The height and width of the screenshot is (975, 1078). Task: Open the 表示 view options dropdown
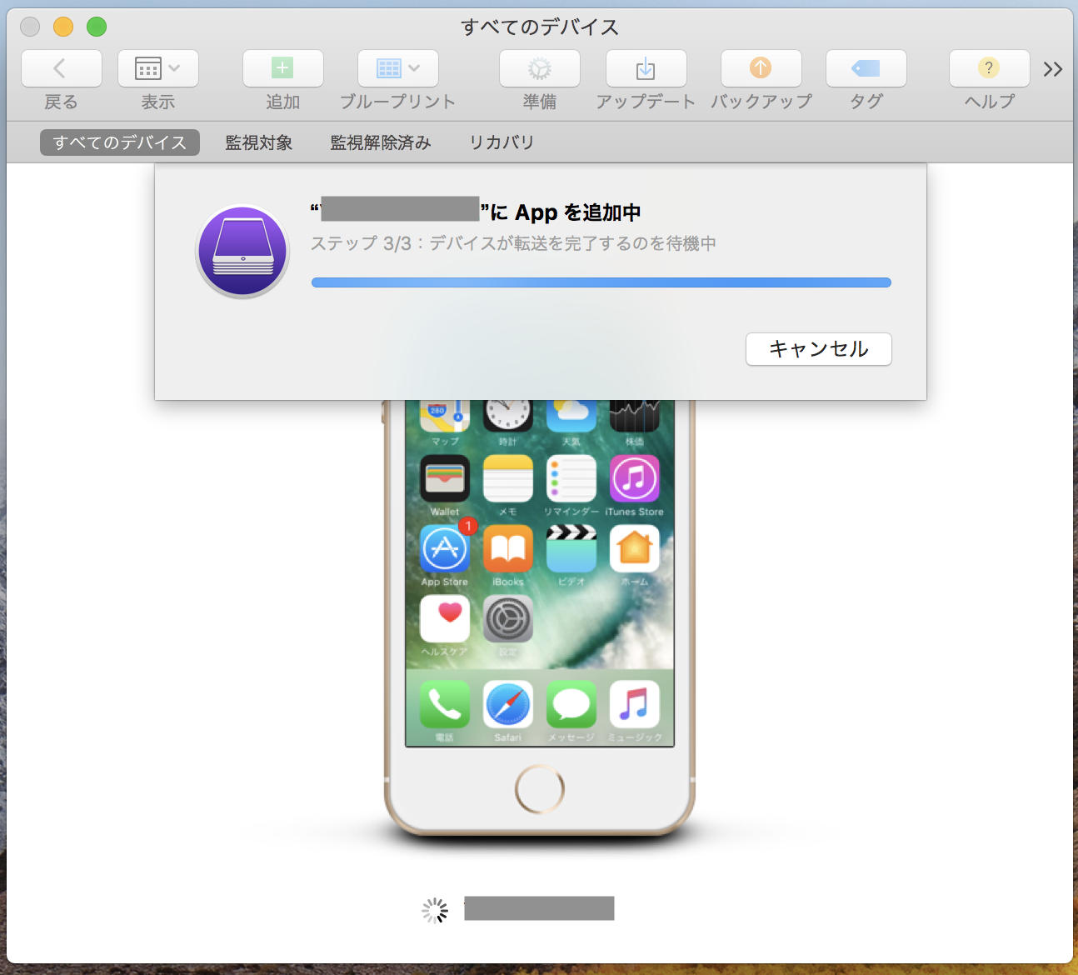click(157, 68)
